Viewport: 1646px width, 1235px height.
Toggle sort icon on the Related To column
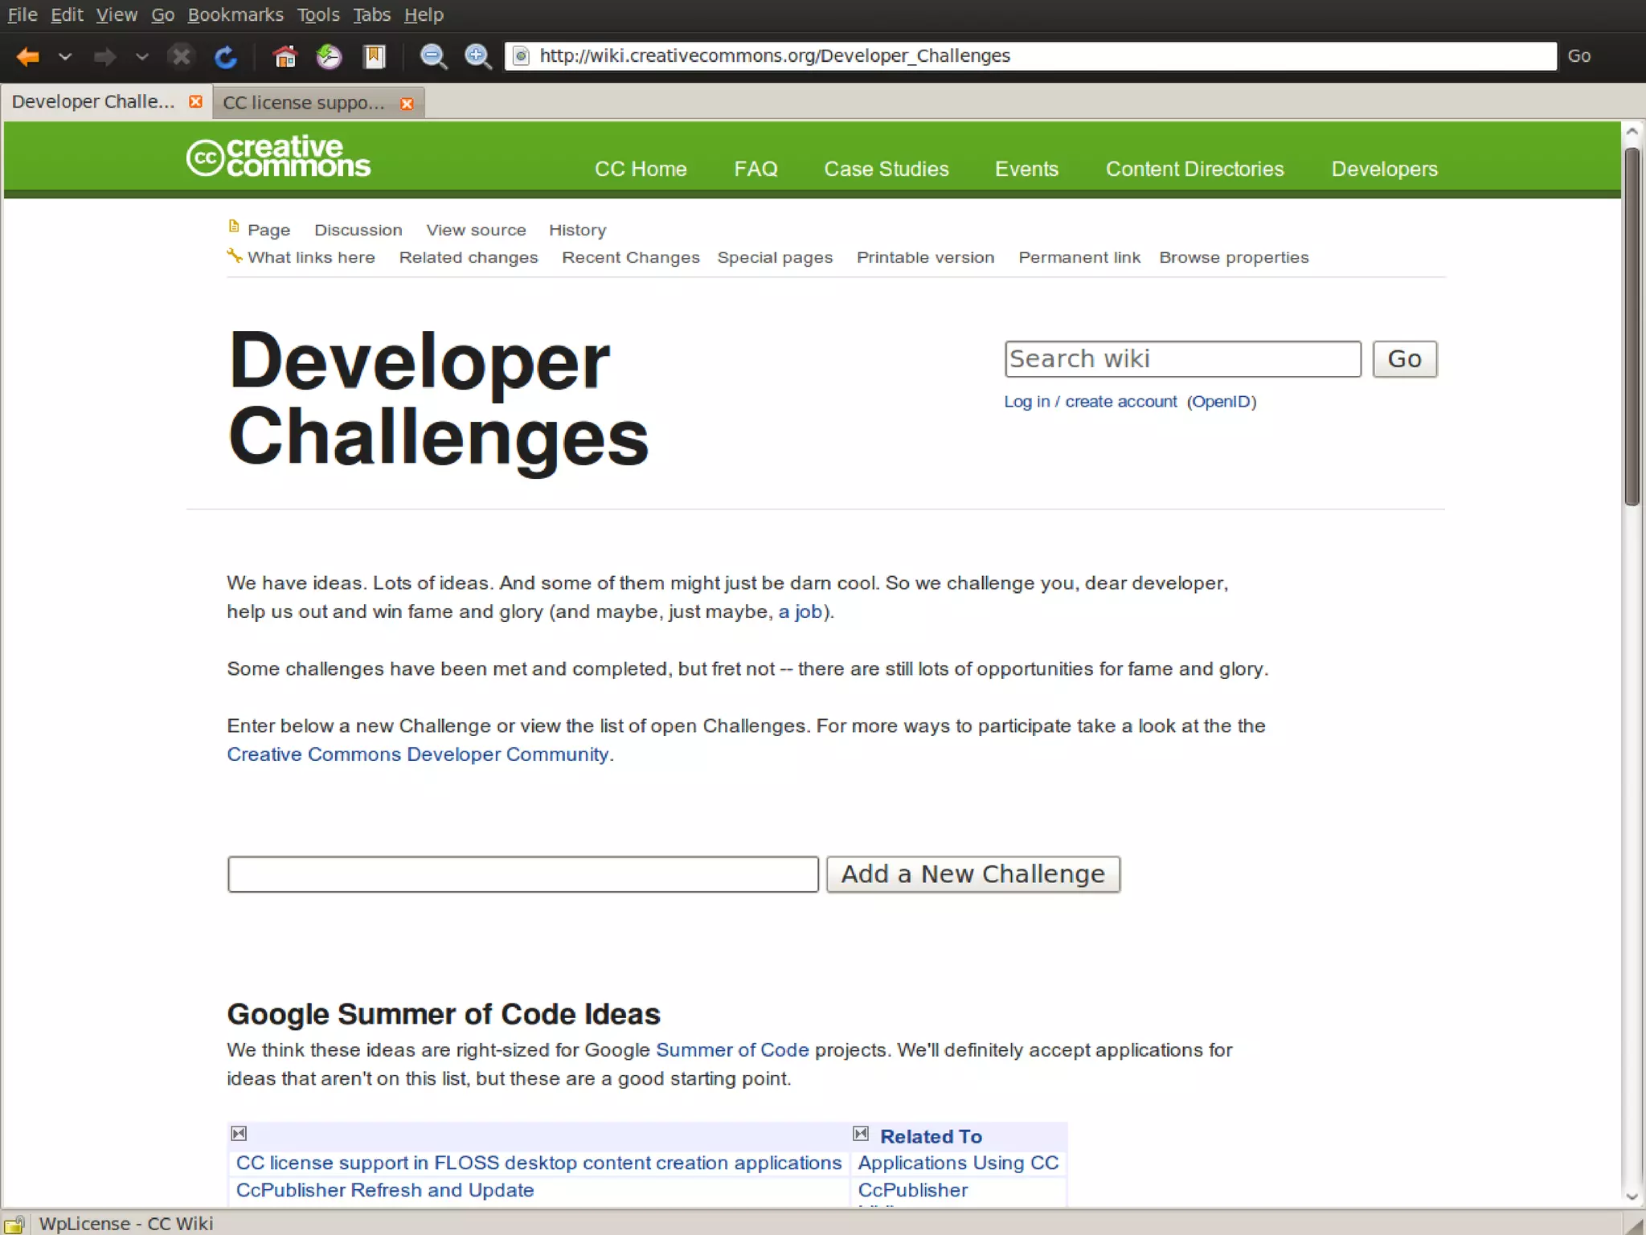click(861, 1134)
